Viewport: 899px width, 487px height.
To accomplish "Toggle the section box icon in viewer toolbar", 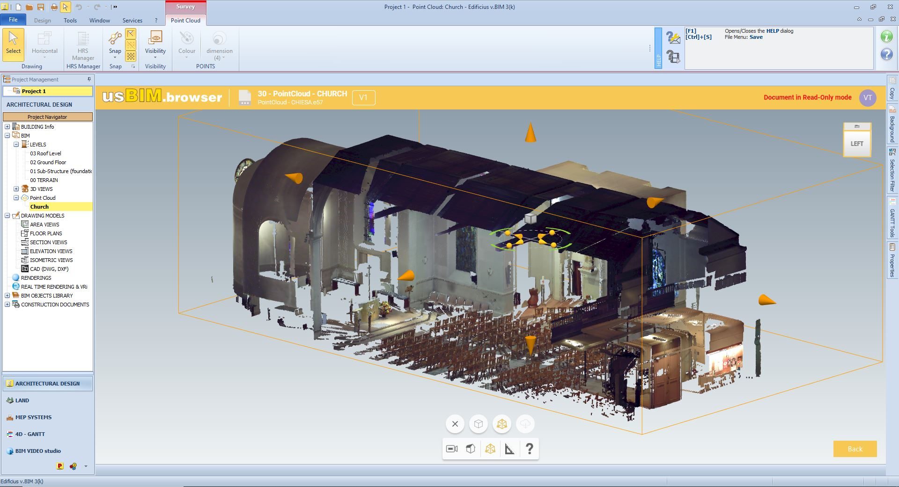I will coord(490,449).
